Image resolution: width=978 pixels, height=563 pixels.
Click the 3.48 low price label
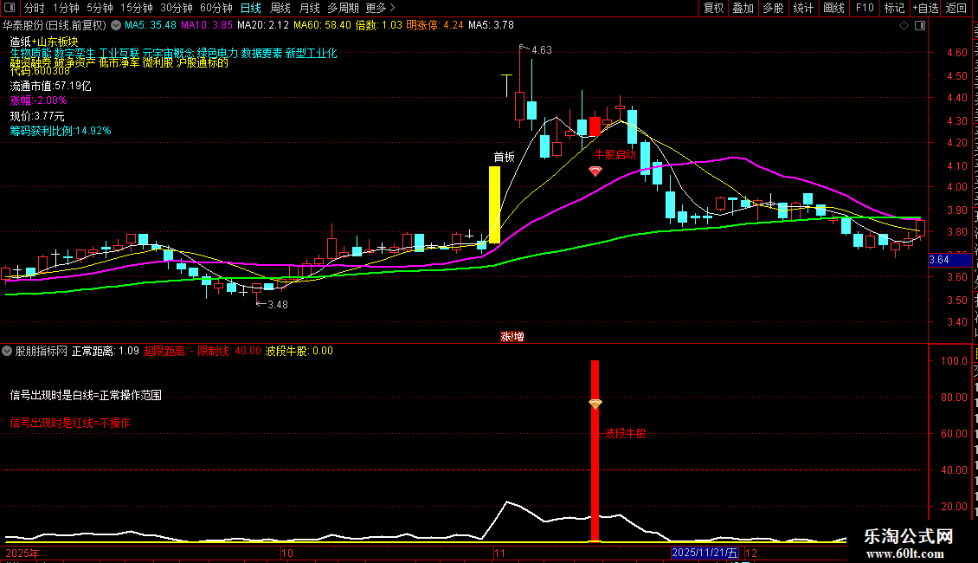(x=278, y=305)
